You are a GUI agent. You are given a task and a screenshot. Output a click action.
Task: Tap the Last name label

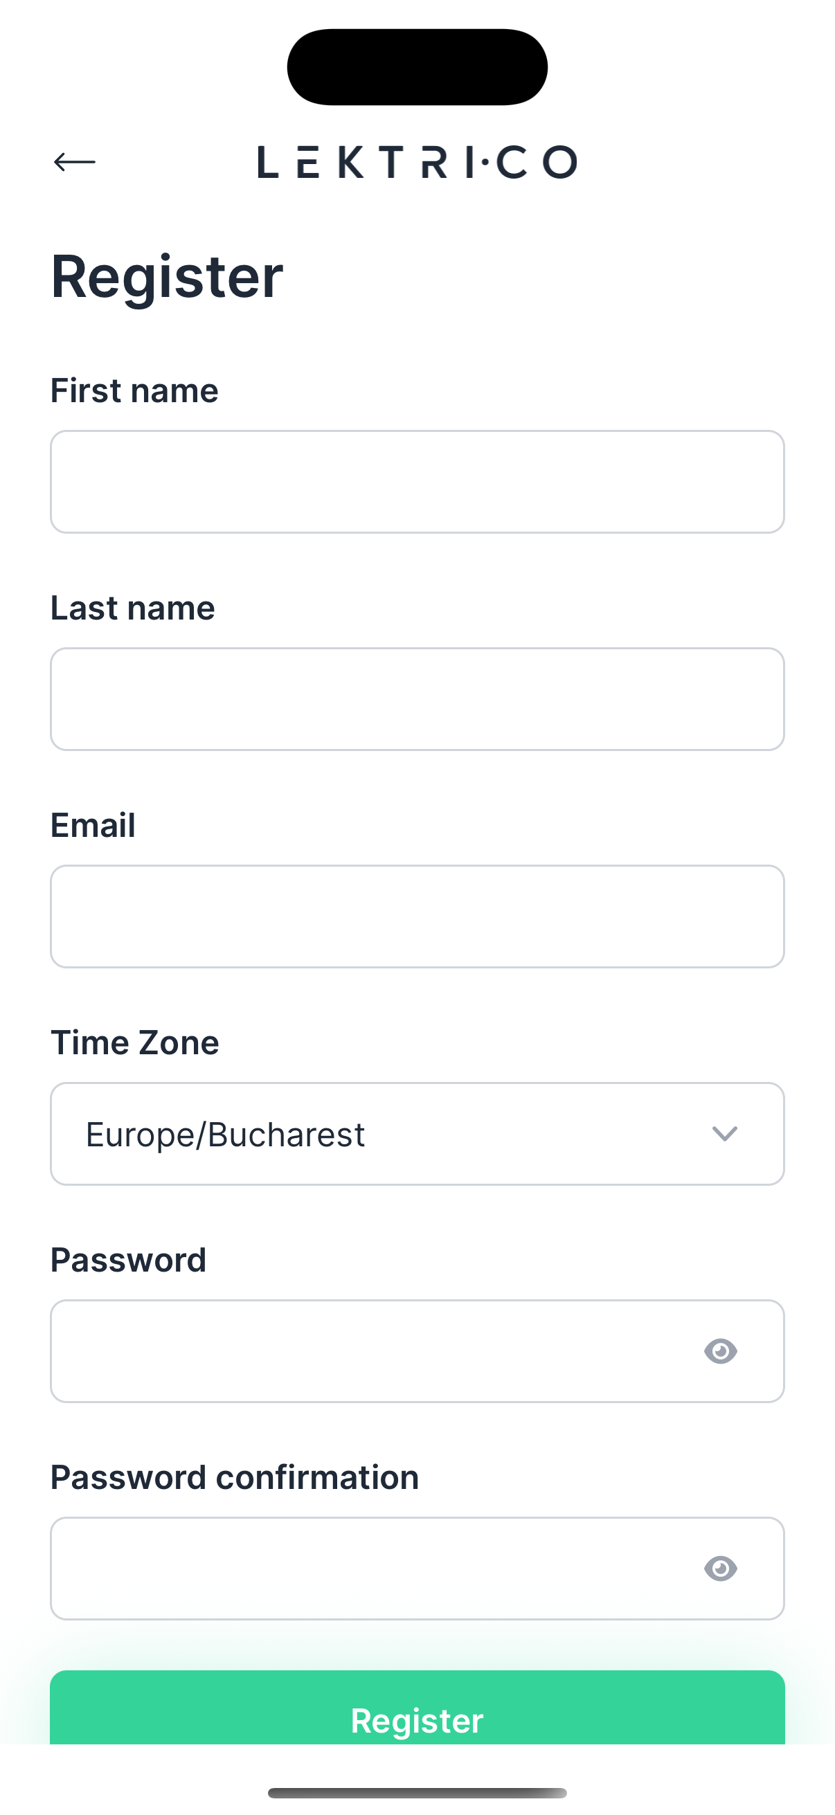pos(132,607)
